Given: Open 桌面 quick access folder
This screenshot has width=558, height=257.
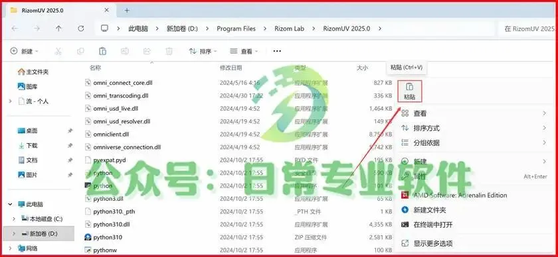Looking at the screenshot, I should (28, 130).
